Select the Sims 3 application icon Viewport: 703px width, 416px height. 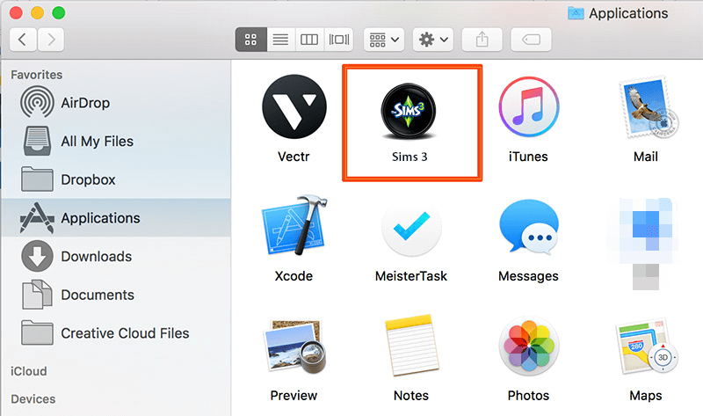[409, 111]
